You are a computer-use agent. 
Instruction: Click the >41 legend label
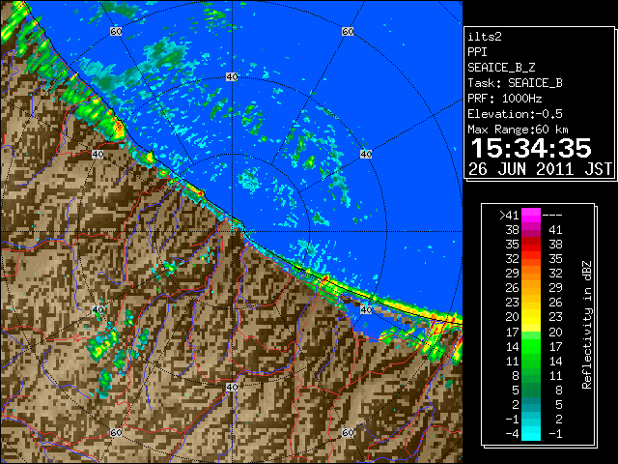[x=509, y=216]
